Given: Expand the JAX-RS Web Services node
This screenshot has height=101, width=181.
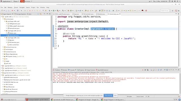Looking at the screenshot, I should click(x=3, y=77).
